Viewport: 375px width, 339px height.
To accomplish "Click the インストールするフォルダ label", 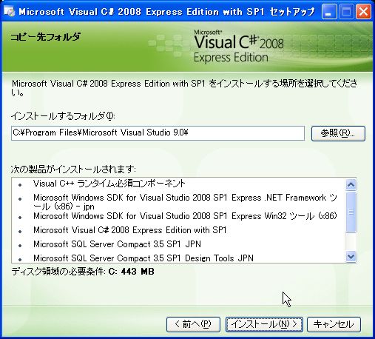I will 63,116.
